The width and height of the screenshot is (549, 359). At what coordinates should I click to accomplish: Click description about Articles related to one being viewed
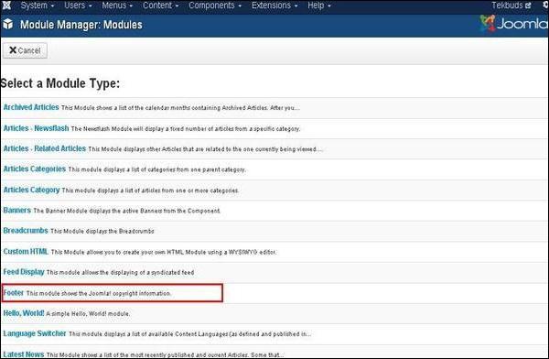pos(205,149)
